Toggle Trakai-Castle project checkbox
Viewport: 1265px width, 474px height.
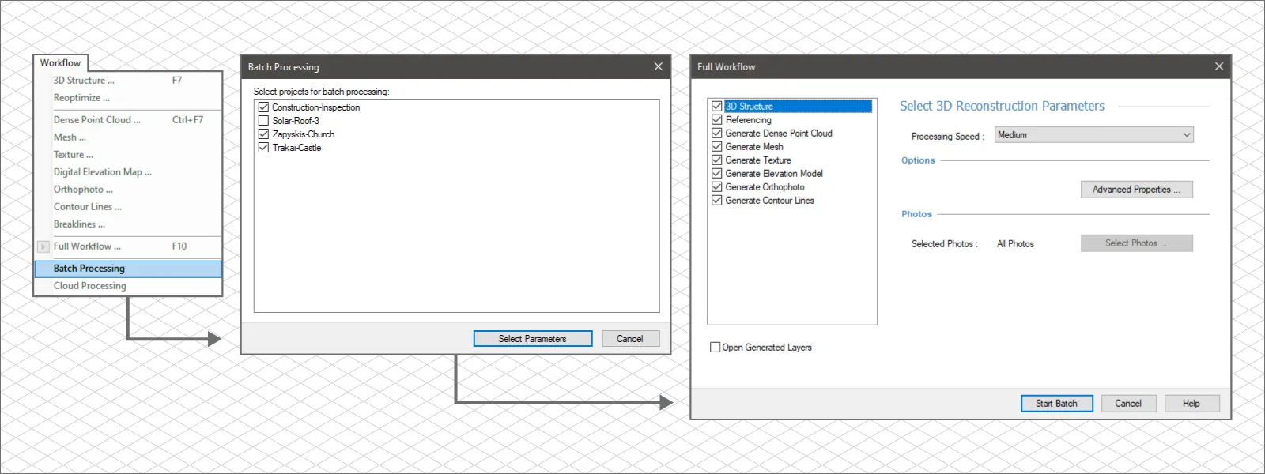pyautogui.click(x=264, y=148)
